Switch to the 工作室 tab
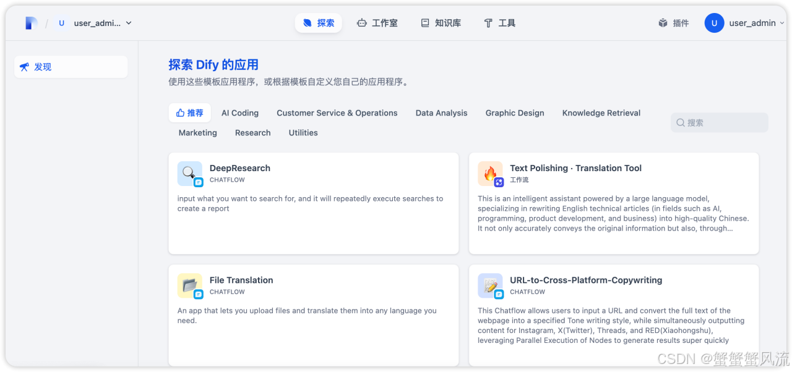 coord(377,23)
